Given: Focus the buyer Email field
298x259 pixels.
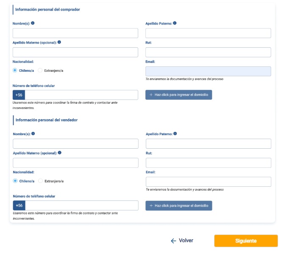Looking at the screenshot, I should (208, 71).
